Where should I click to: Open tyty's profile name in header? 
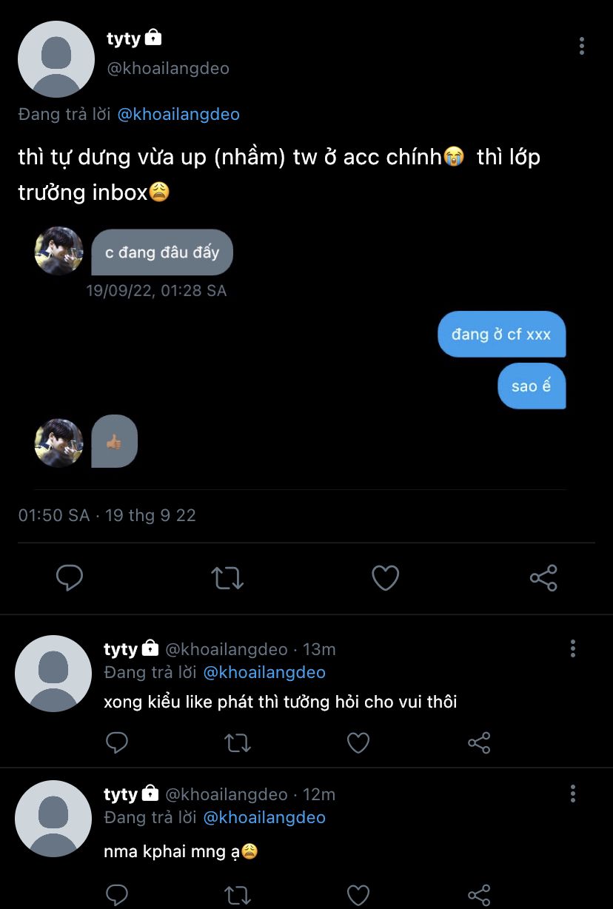point(124,38)
